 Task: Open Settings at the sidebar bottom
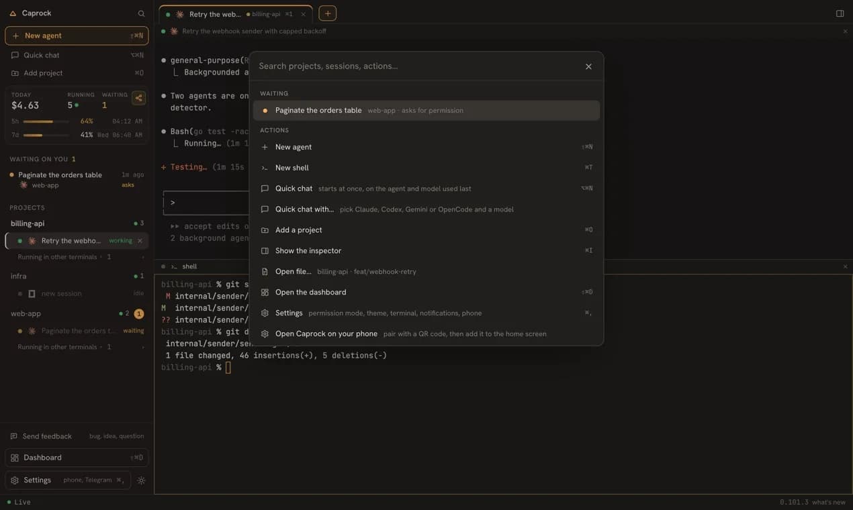click(x=68, y=480)
